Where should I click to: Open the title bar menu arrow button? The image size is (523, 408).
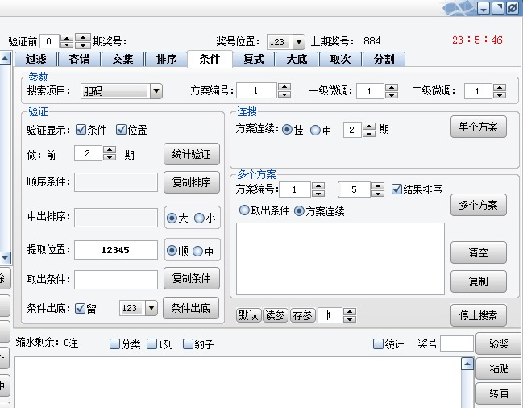pyautogui.click(x=483, y=8)
